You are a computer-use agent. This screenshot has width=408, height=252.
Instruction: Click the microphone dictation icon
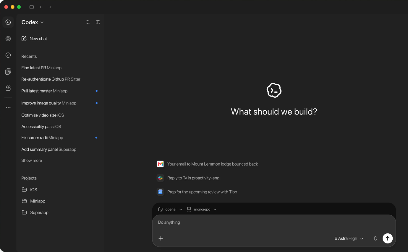(x=375, y=238)
